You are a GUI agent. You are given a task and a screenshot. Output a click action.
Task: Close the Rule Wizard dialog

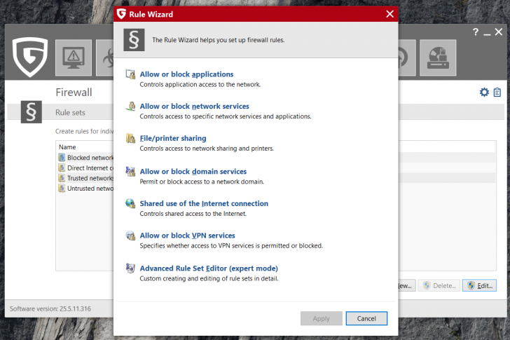click(x=390, y=14)
